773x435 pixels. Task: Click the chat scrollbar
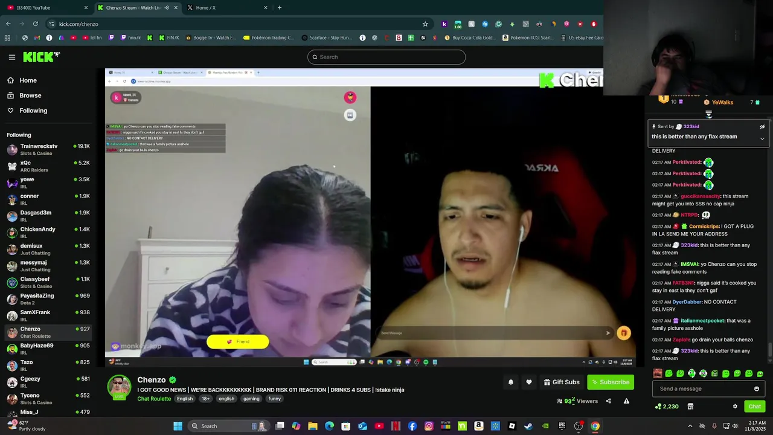(769, 350)
